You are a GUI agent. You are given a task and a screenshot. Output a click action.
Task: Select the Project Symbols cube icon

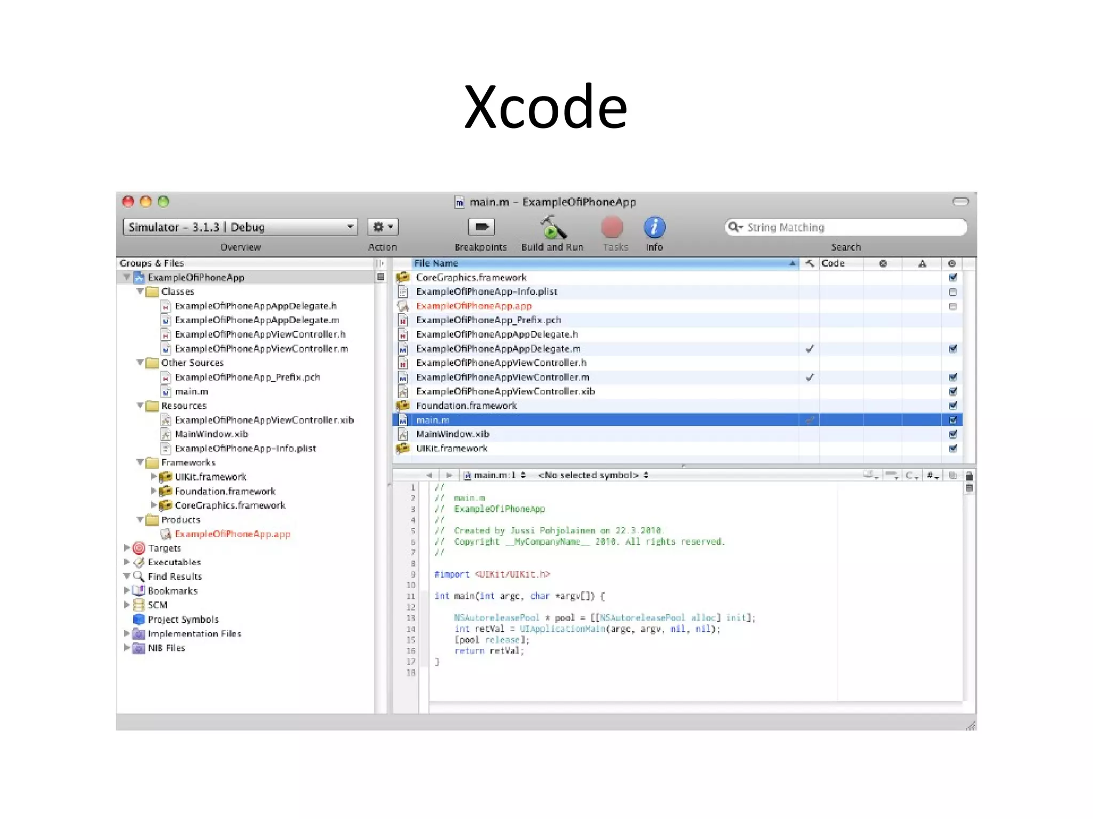tap(139, 619)
